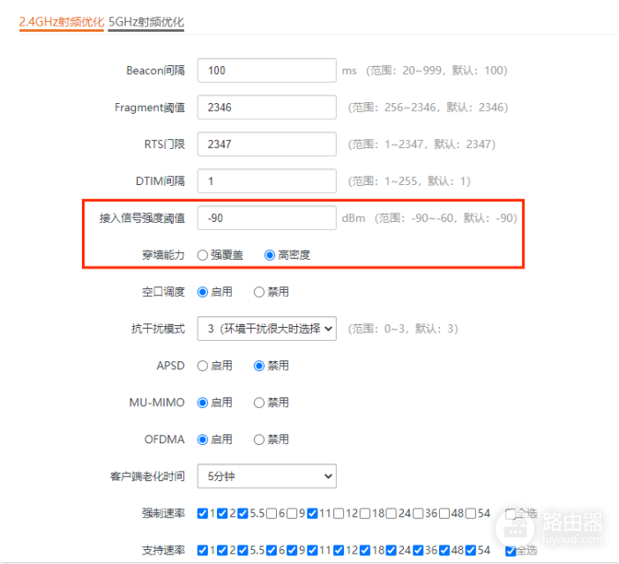Viewport: 619px width, 564px height.
Task: Expand the 客户端老化时间 dropdown
Action: (x=266, y=477)
